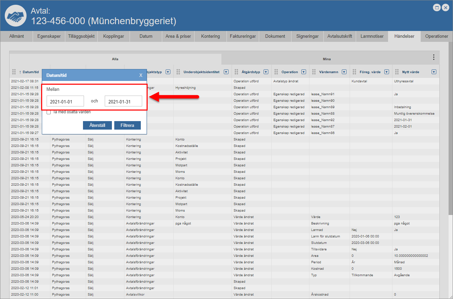Enable the 'Ta med osatta värden' checkbox
This screenshot has width=453, height=299.
(x=49, y=112)
